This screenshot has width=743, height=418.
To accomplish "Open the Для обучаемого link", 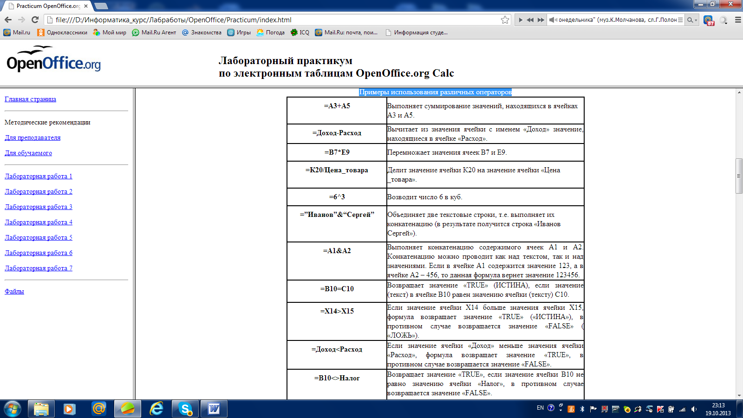I will pyautogui.click(x=28, y=153).
